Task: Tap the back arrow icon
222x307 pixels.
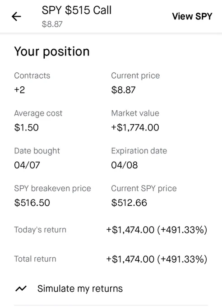Action: [x=16, y=16]
